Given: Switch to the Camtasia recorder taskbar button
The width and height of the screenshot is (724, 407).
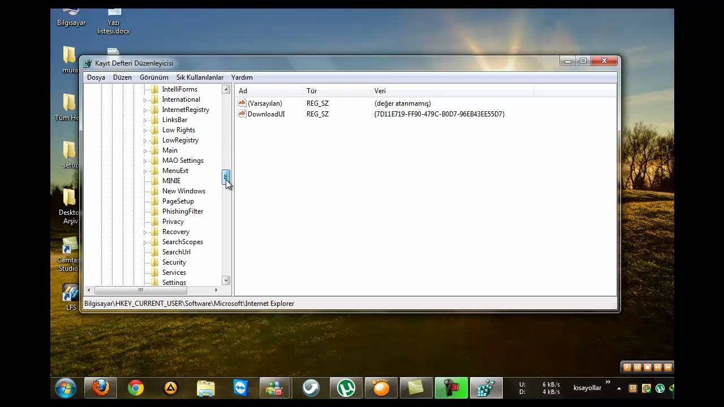Looking at the screenshot, I should coord(451,388).
